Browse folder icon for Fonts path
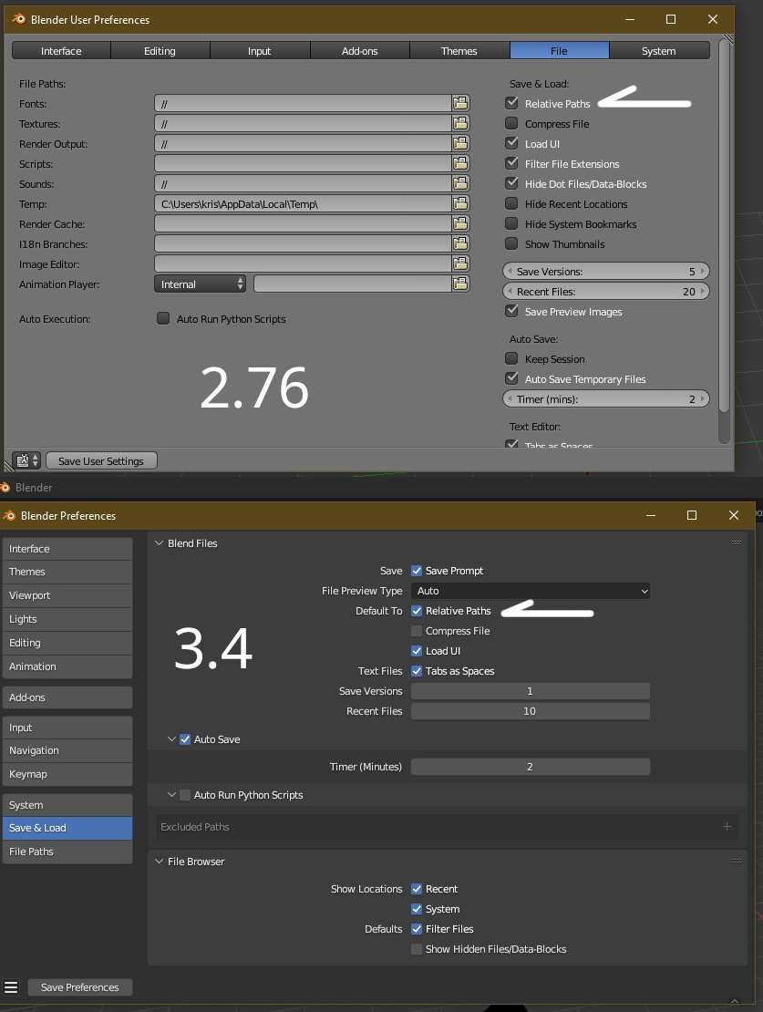This screenshot has width=763, height=1012. [x=460, y=103]
